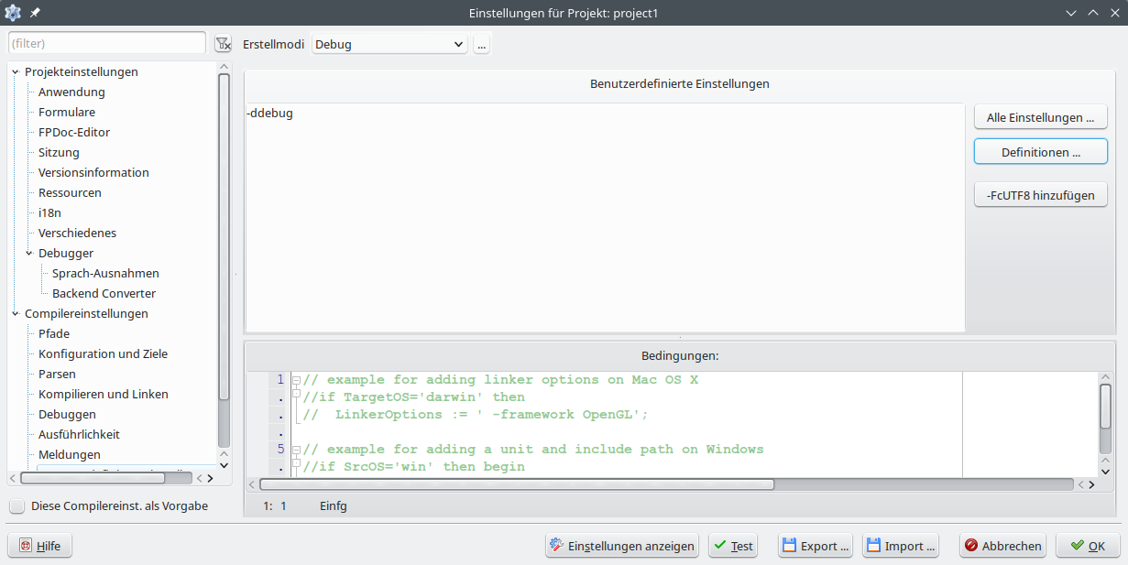Select Backend Converter under Debugger
The height and width of the screenshot is (565, 1128).
(104, 293)
